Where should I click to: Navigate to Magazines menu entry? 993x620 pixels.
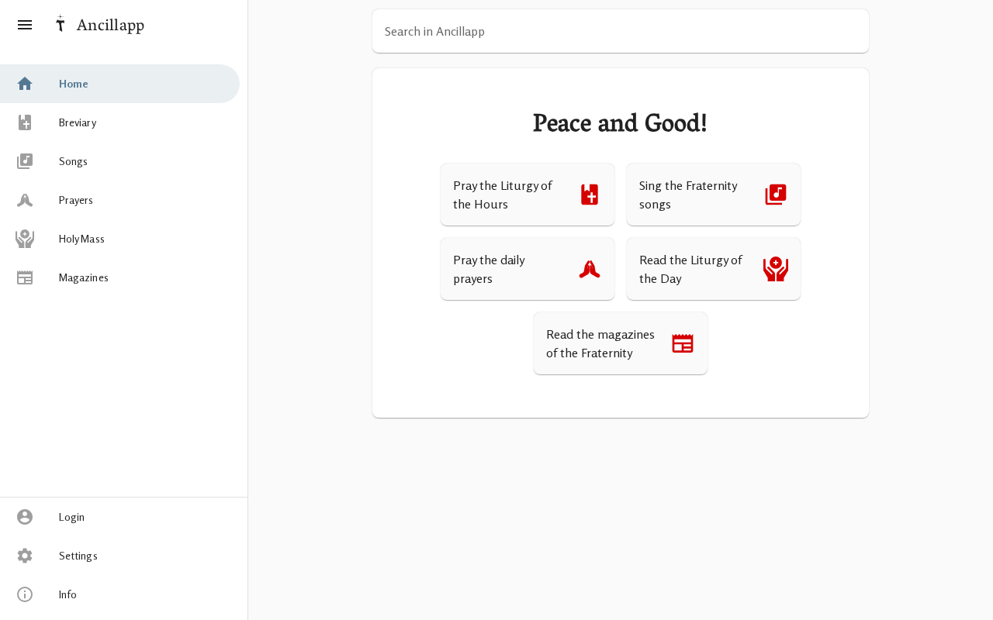[84, 277]
